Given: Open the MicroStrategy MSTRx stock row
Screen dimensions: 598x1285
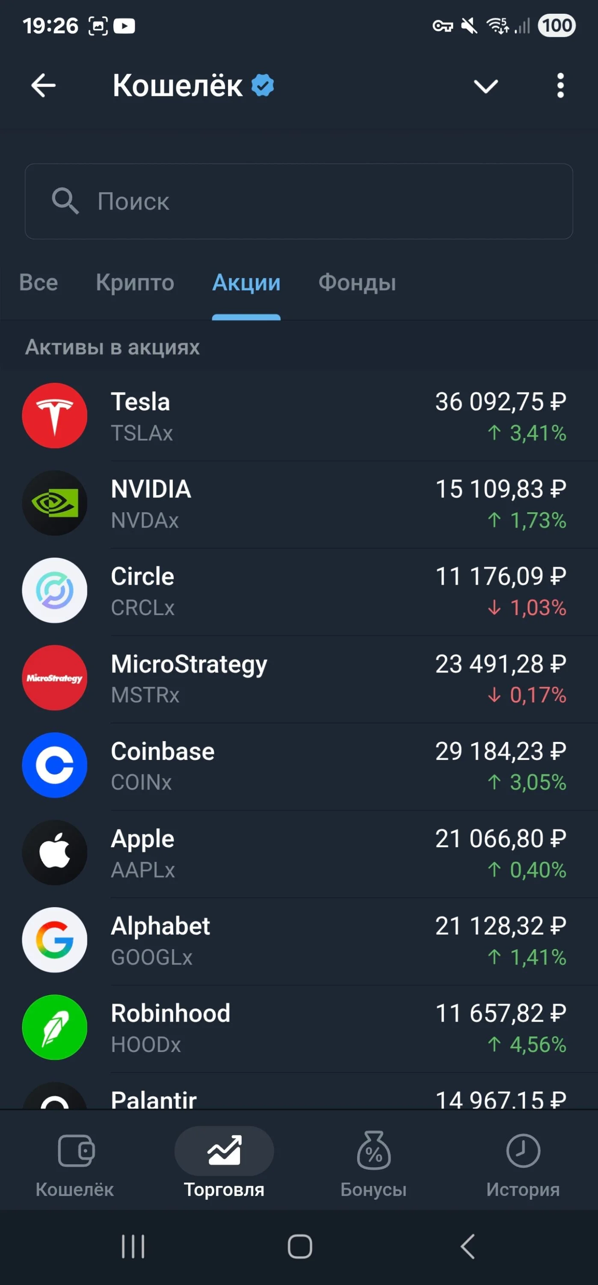Looking at the screenshot, I should tap(299, 678).
